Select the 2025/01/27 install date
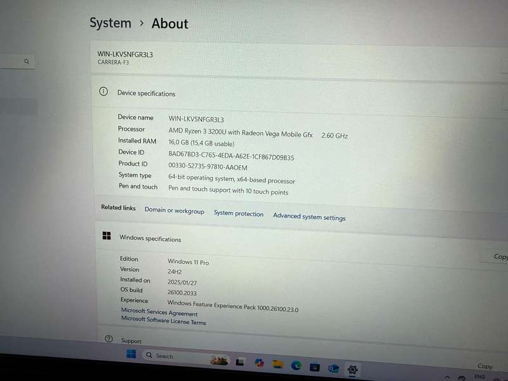Image resolution: width=508 pixels, height=381 pixels. pyautogui.click(x=182, y=282)
